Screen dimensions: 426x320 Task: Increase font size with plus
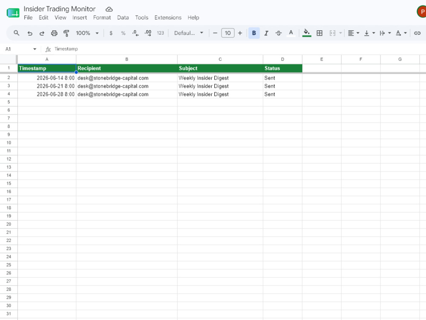coord(240,33)
